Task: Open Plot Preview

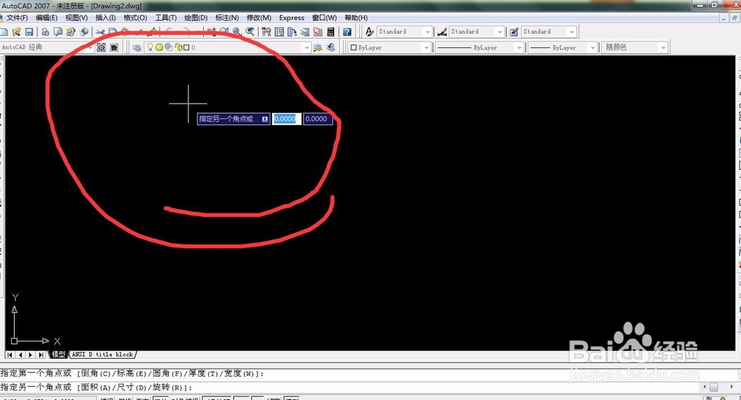Action: 58,32
